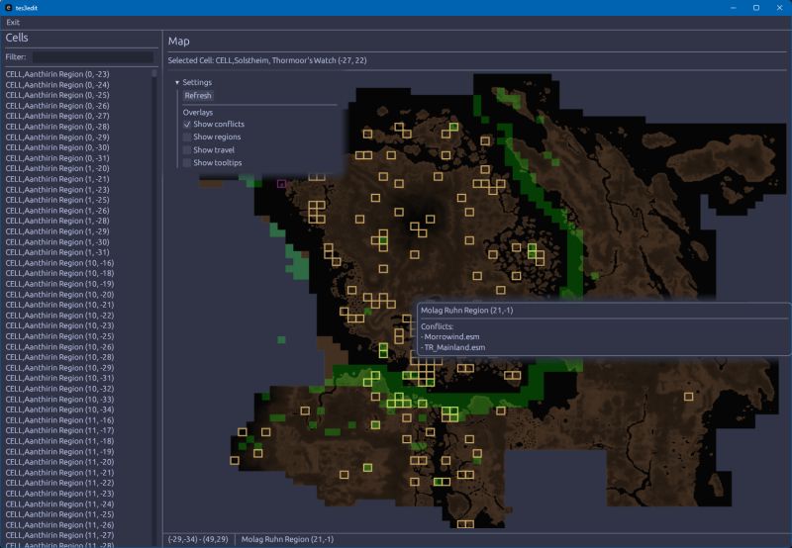Select CELL,Aanthirin Region (1, -28)
Image resolution: width=792 pixels, height=548 pixels.
tap(57, 221)
